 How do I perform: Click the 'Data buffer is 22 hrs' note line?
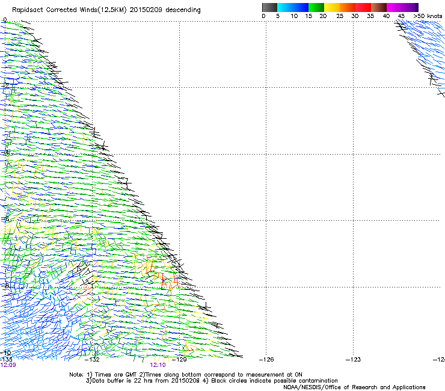point(212,381)
